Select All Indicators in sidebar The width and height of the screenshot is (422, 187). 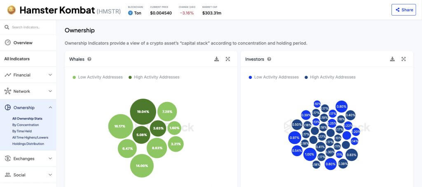[x=17, y=59]
